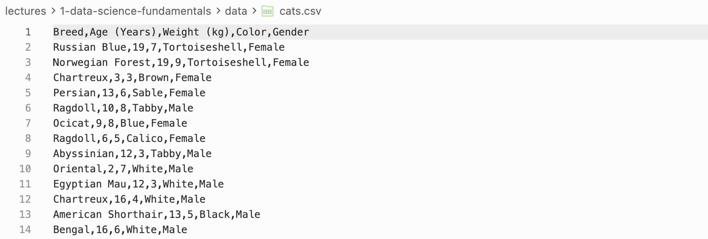Click line number 1 in the gutter
This screenshot has width=708, height=239.
coord(28,32)
